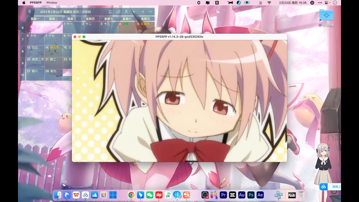
Task: Select February 3 十三 in calendar
Action: 109,28
